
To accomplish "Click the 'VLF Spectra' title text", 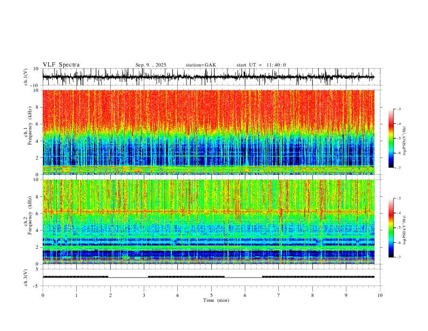I will tap(61, 65).
